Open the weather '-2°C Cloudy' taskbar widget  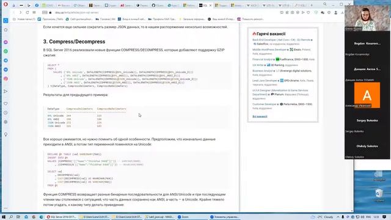click(x=322, y=217)
